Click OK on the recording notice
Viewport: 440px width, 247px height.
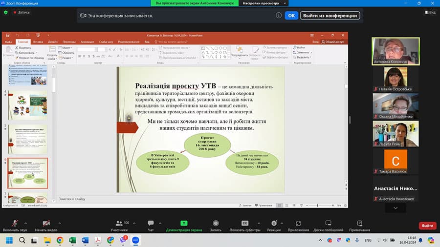click(291, 16)
